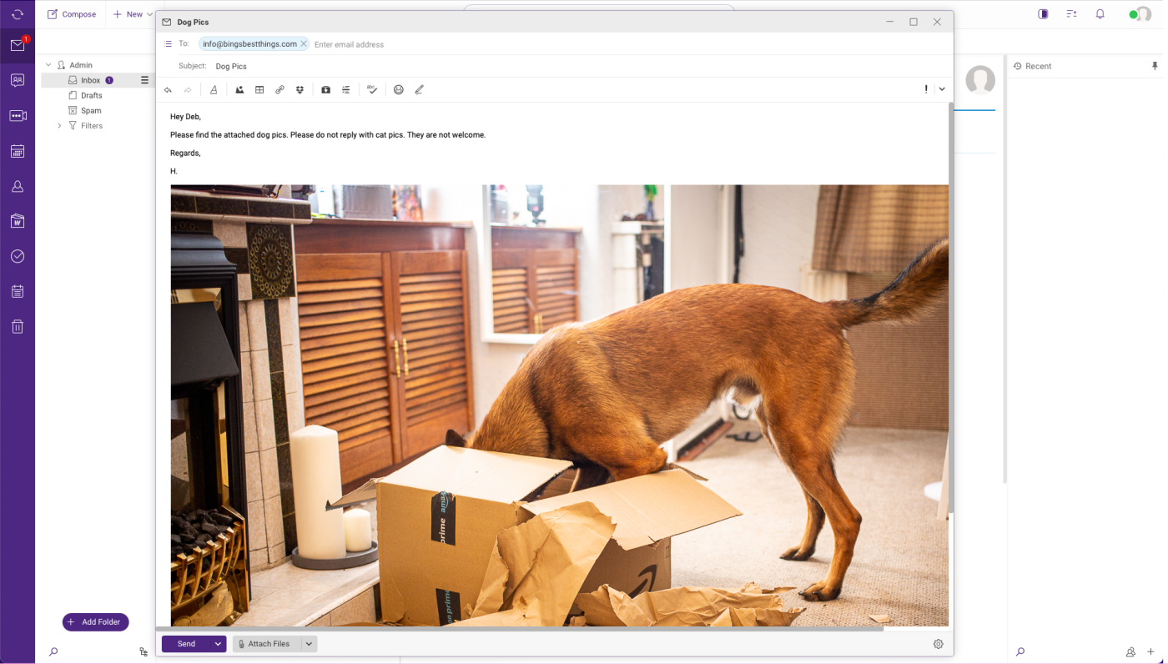Open video meetings icon in sidebar
The height and width of the screenshot is (664, 1168).
pos(18,116)
